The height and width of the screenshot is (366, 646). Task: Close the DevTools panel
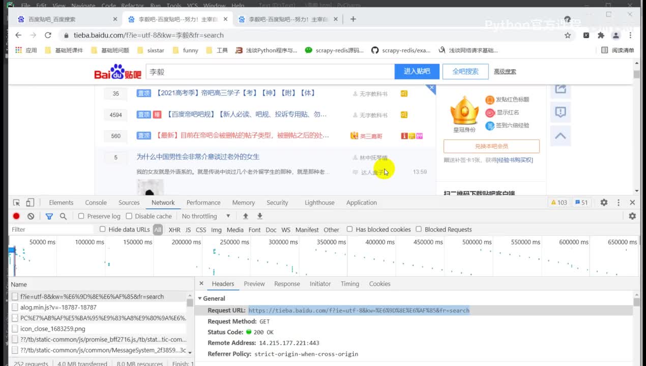632,202
